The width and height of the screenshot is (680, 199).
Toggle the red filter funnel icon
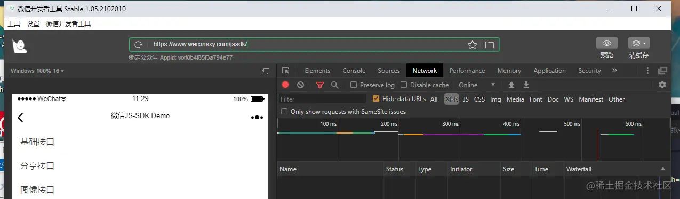coord(320,85)
